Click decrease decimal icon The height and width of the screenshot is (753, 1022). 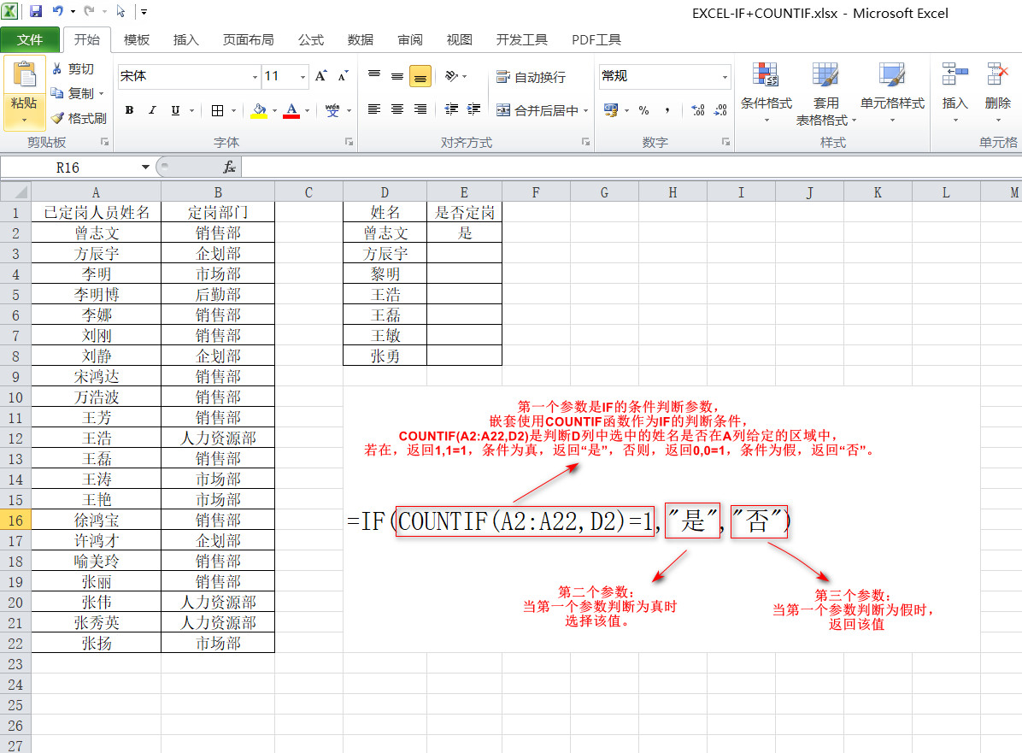[x=720, y=110]
